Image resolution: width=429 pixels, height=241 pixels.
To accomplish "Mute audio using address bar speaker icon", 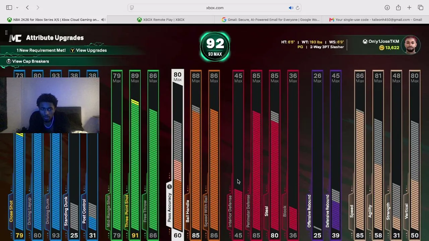I will [x=291, y=8].
